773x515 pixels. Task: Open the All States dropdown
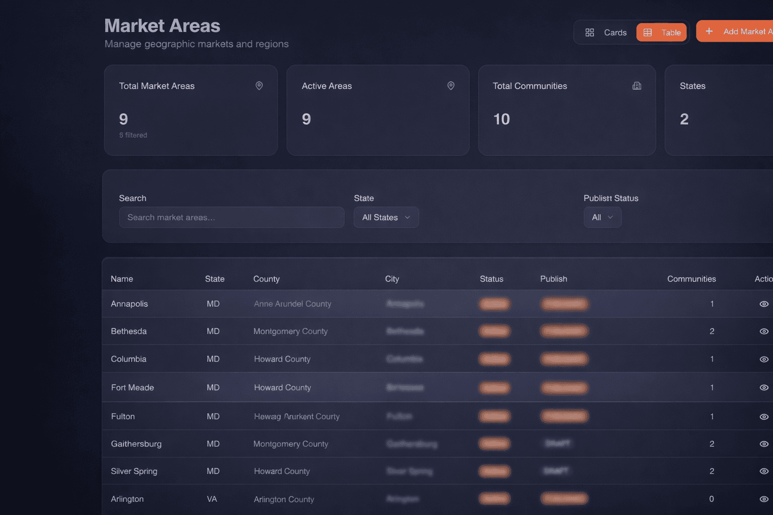pyautogui.click(x=386, y=217)
